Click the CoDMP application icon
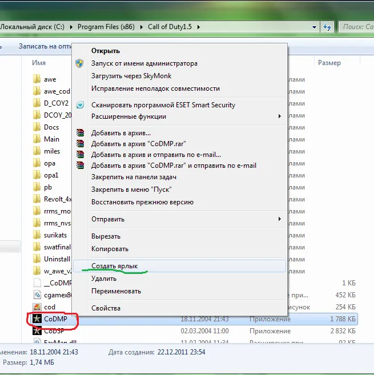Screen dimensions: 374x375 [37, 319]
